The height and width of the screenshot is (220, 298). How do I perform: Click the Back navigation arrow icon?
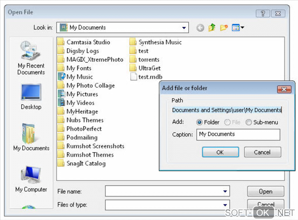tap(200, 28)
